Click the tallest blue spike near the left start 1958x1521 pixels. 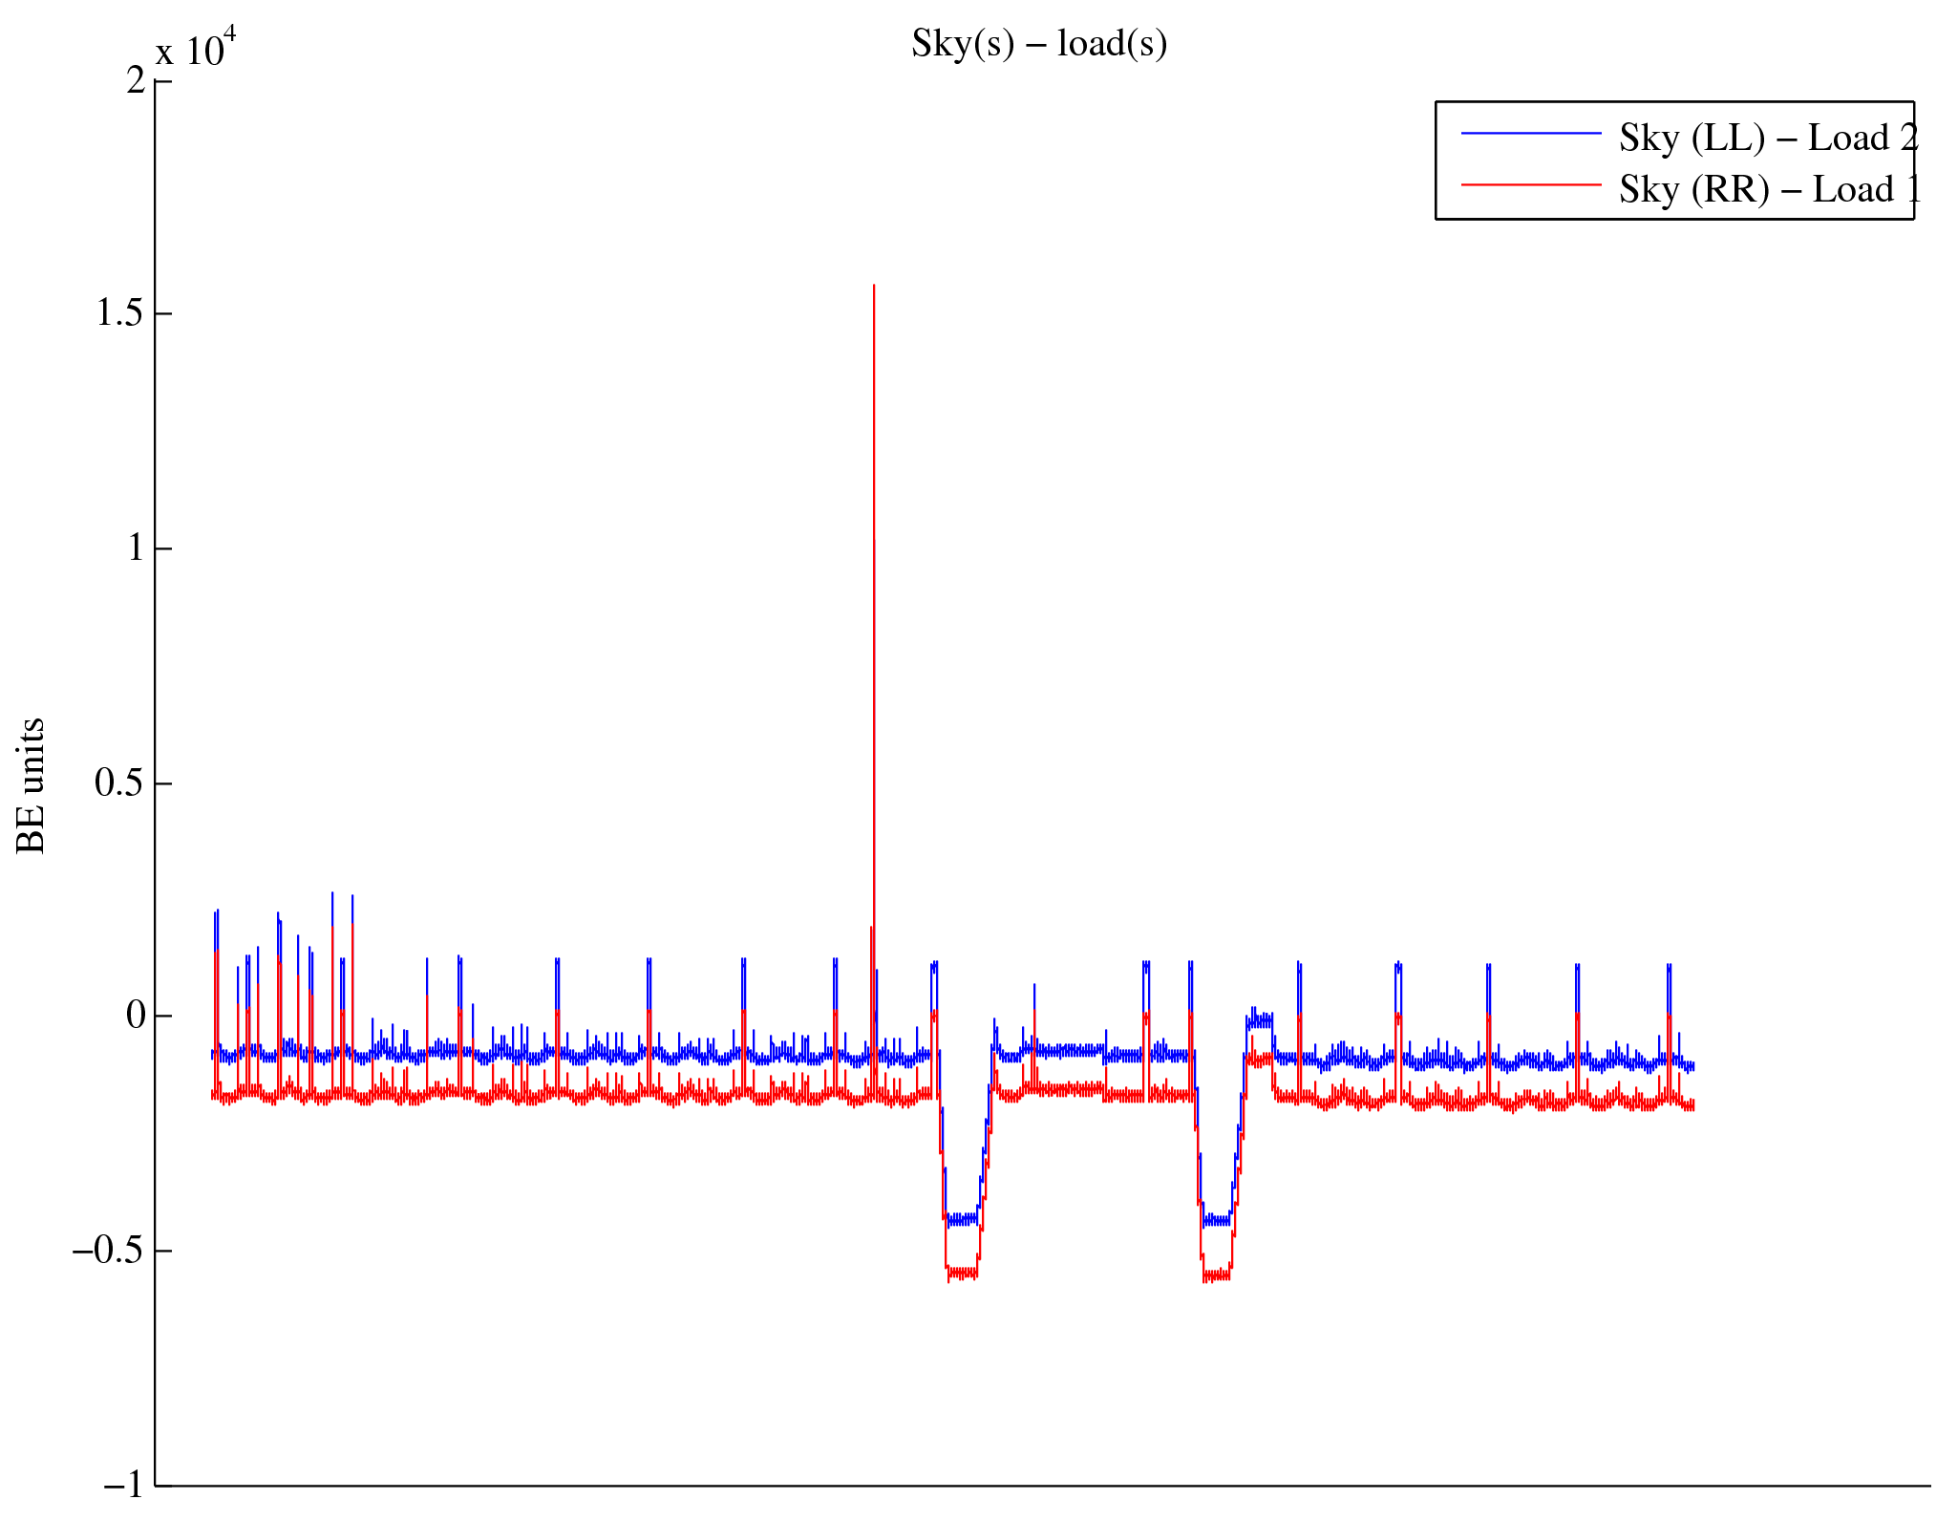click(x=332, y=894)
